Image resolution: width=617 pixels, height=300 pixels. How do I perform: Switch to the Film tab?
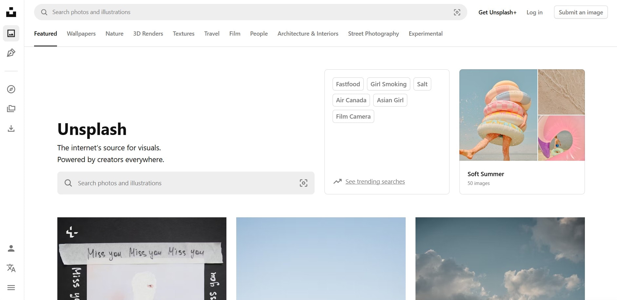235,34
